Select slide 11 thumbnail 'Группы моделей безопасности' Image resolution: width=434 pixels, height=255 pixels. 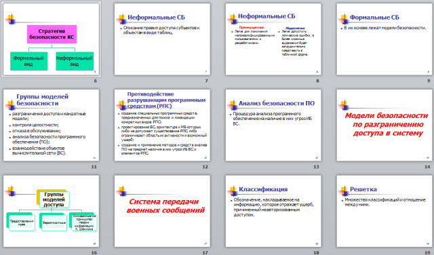click(52, 125)
